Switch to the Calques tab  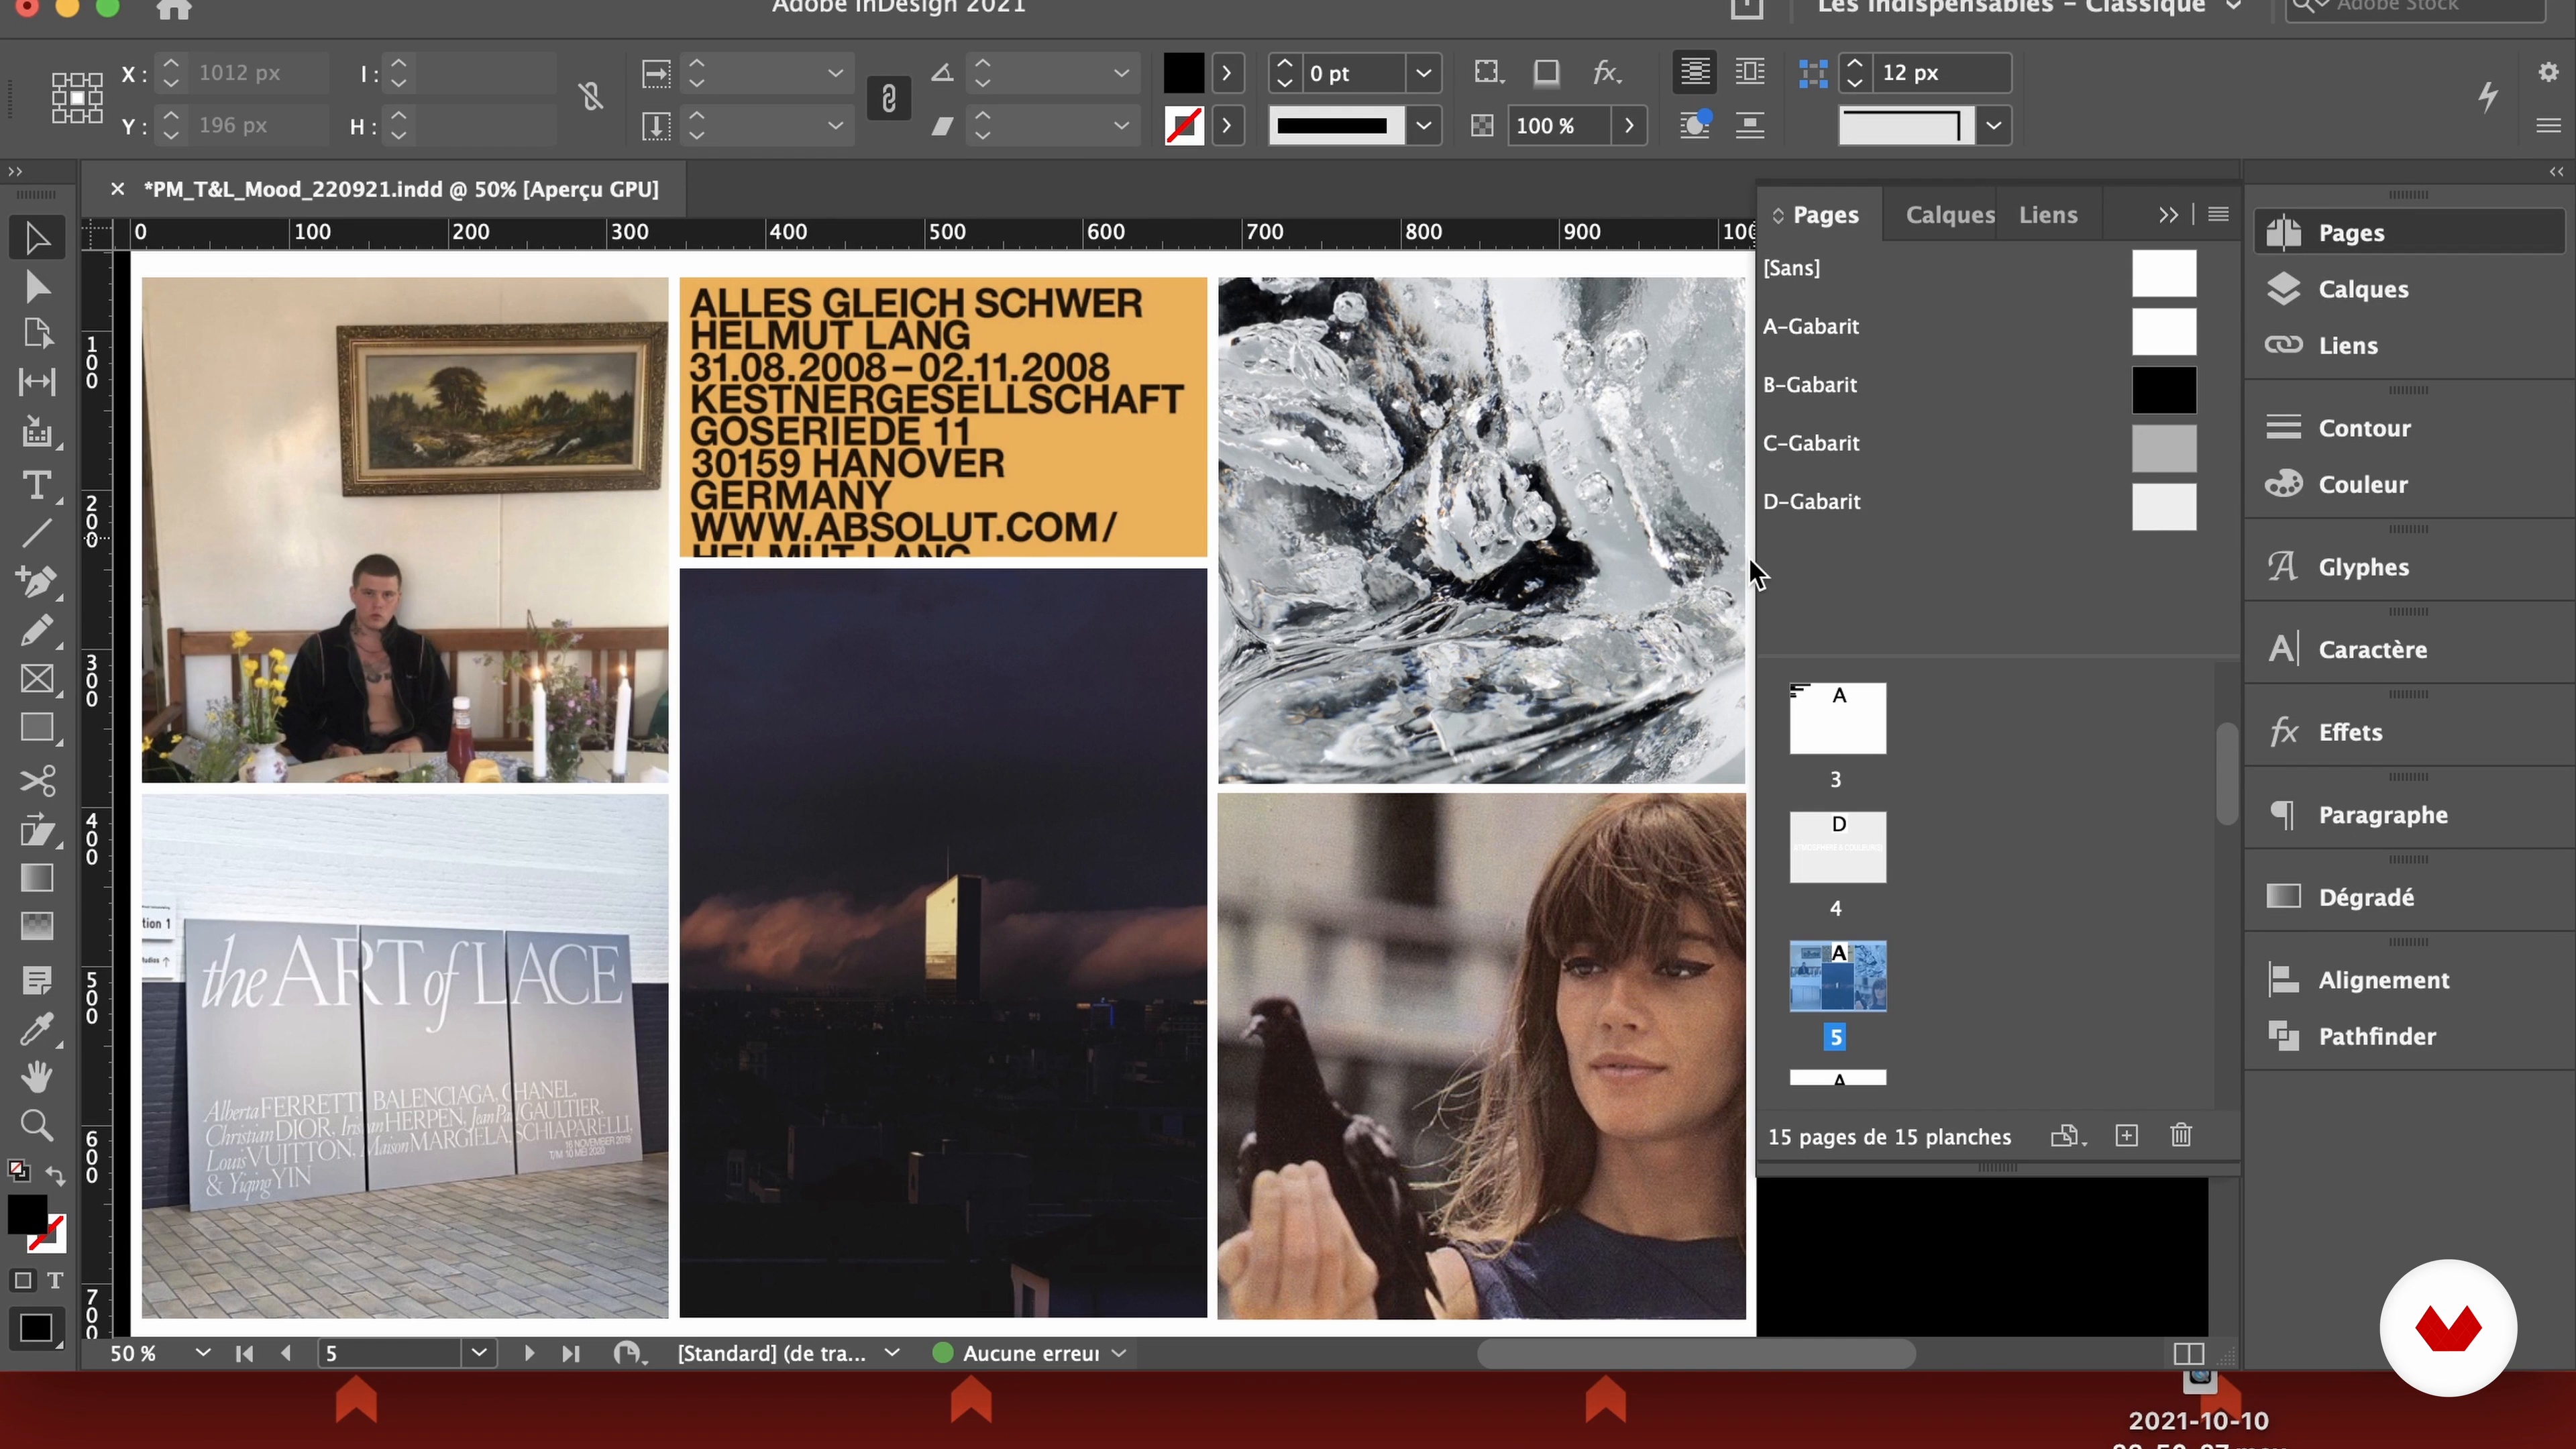(1950, 215)
